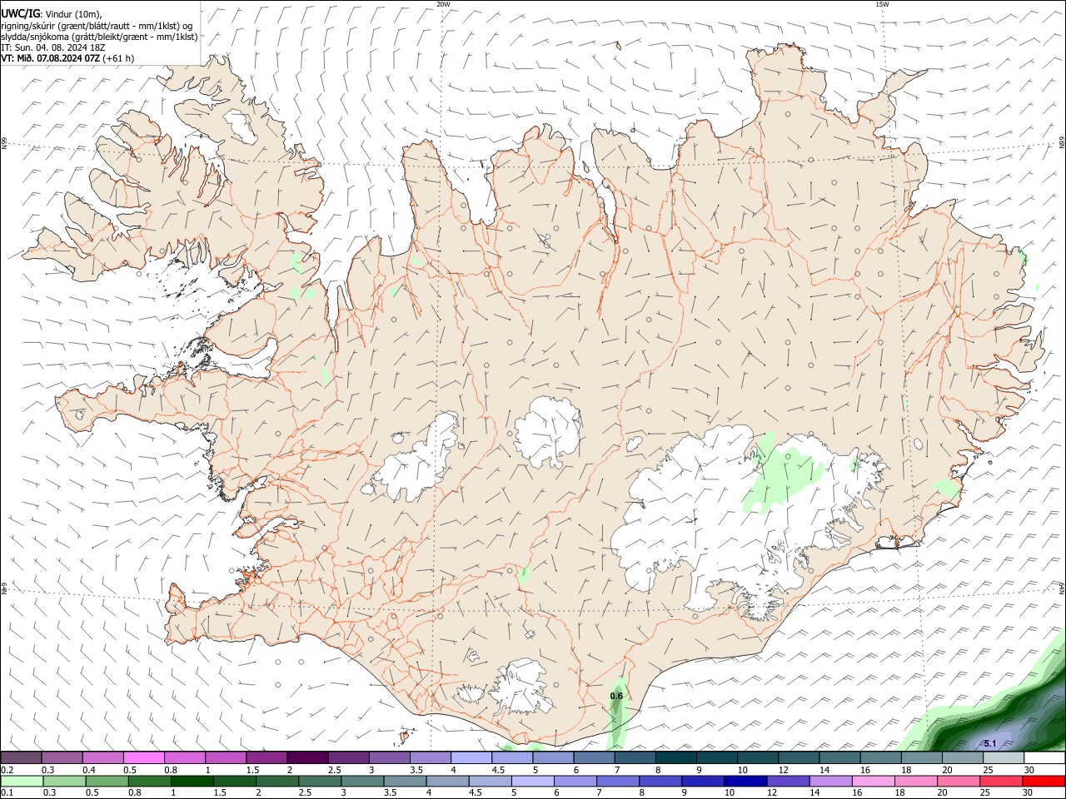Image resolution: width=1066 pixels, height=799 pixels.
Task: Pick the light grey swatch at 25
Action: [1003, 757]
